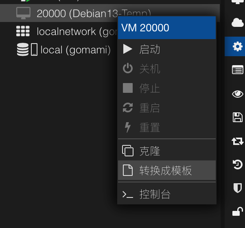Open the Firewall shield icon
The height and width of the screenshot is (228, 245).
click(237, 188)
